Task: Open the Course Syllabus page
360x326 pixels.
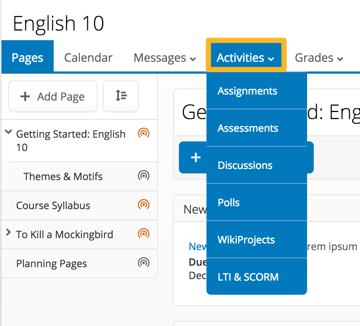Action: point(53,206)
